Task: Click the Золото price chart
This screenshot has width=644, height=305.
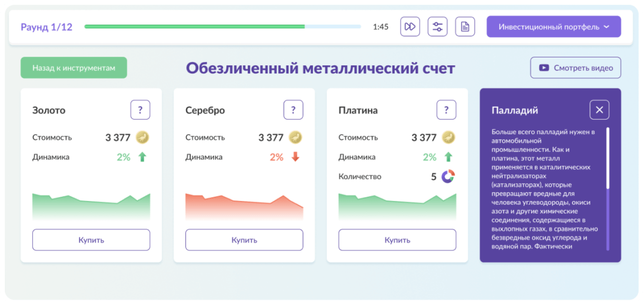Action: [91, 207]
